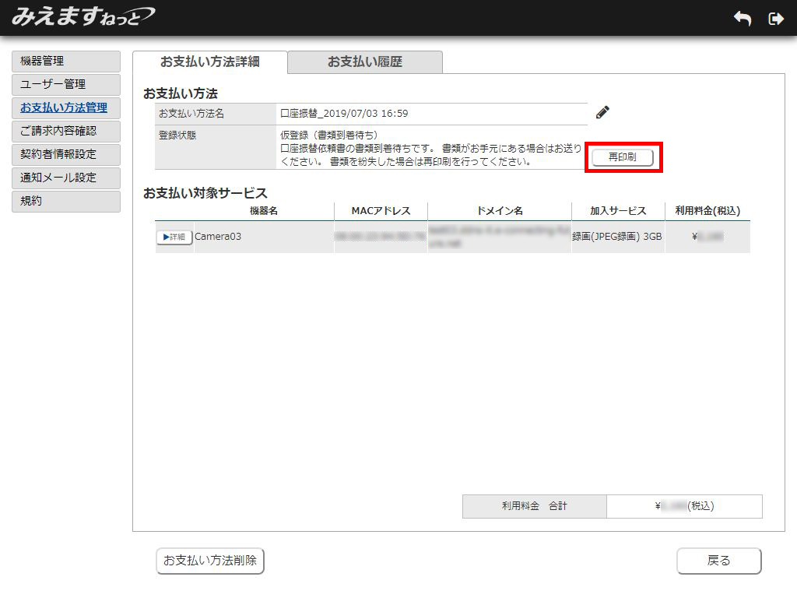Navigate to 契約者情報設定

click(66, 154)
